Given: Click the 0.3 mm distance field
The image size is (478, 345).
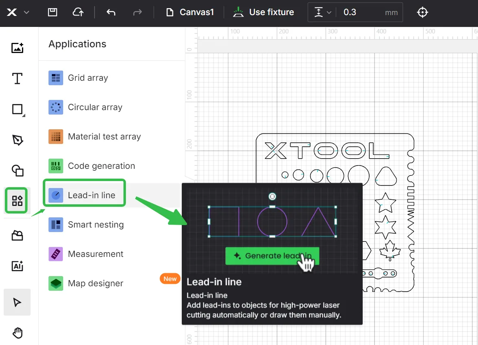Looking at the screenshot, I should coord(370,13).
